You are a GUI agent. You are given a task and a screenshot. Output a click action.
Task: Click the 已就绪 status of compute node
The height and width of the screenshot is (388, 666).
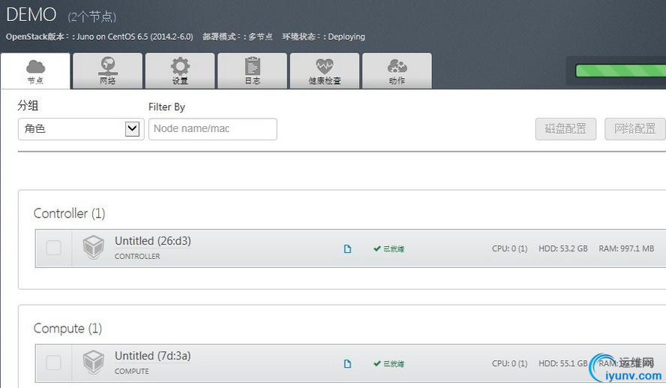389,364
